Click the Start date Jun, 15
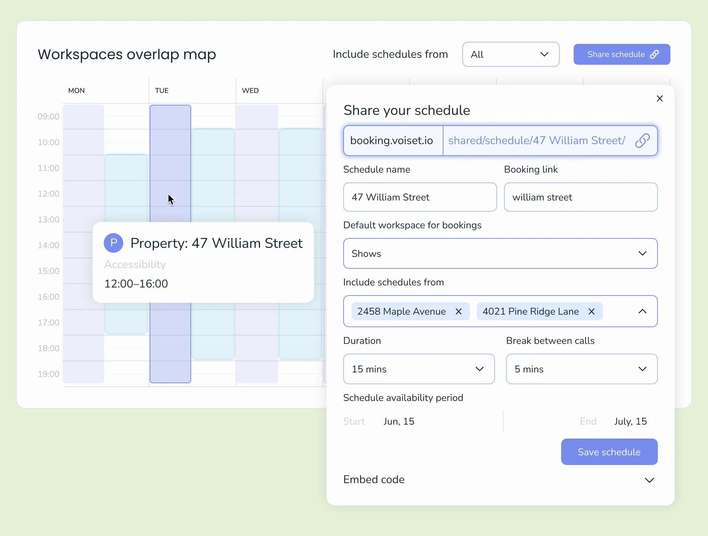Viewport: 708px width, 536px height. [x=399, y=421]
